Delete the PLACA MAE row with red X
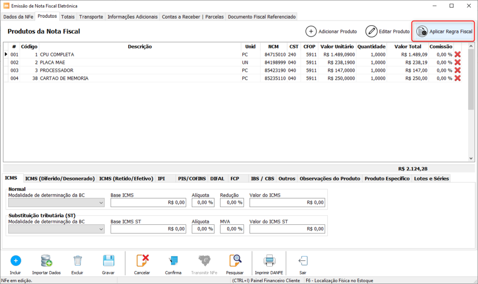 pyautogui.click(x=457, y=62)
